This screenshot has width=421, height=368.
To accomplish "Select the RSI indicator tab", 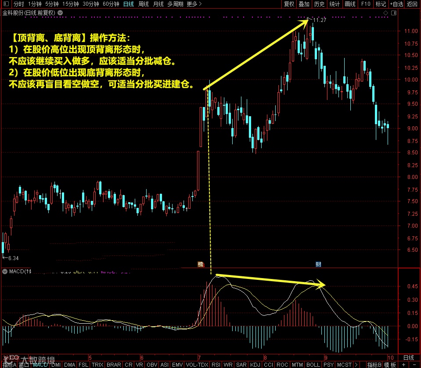I will [x=216, y=365].
